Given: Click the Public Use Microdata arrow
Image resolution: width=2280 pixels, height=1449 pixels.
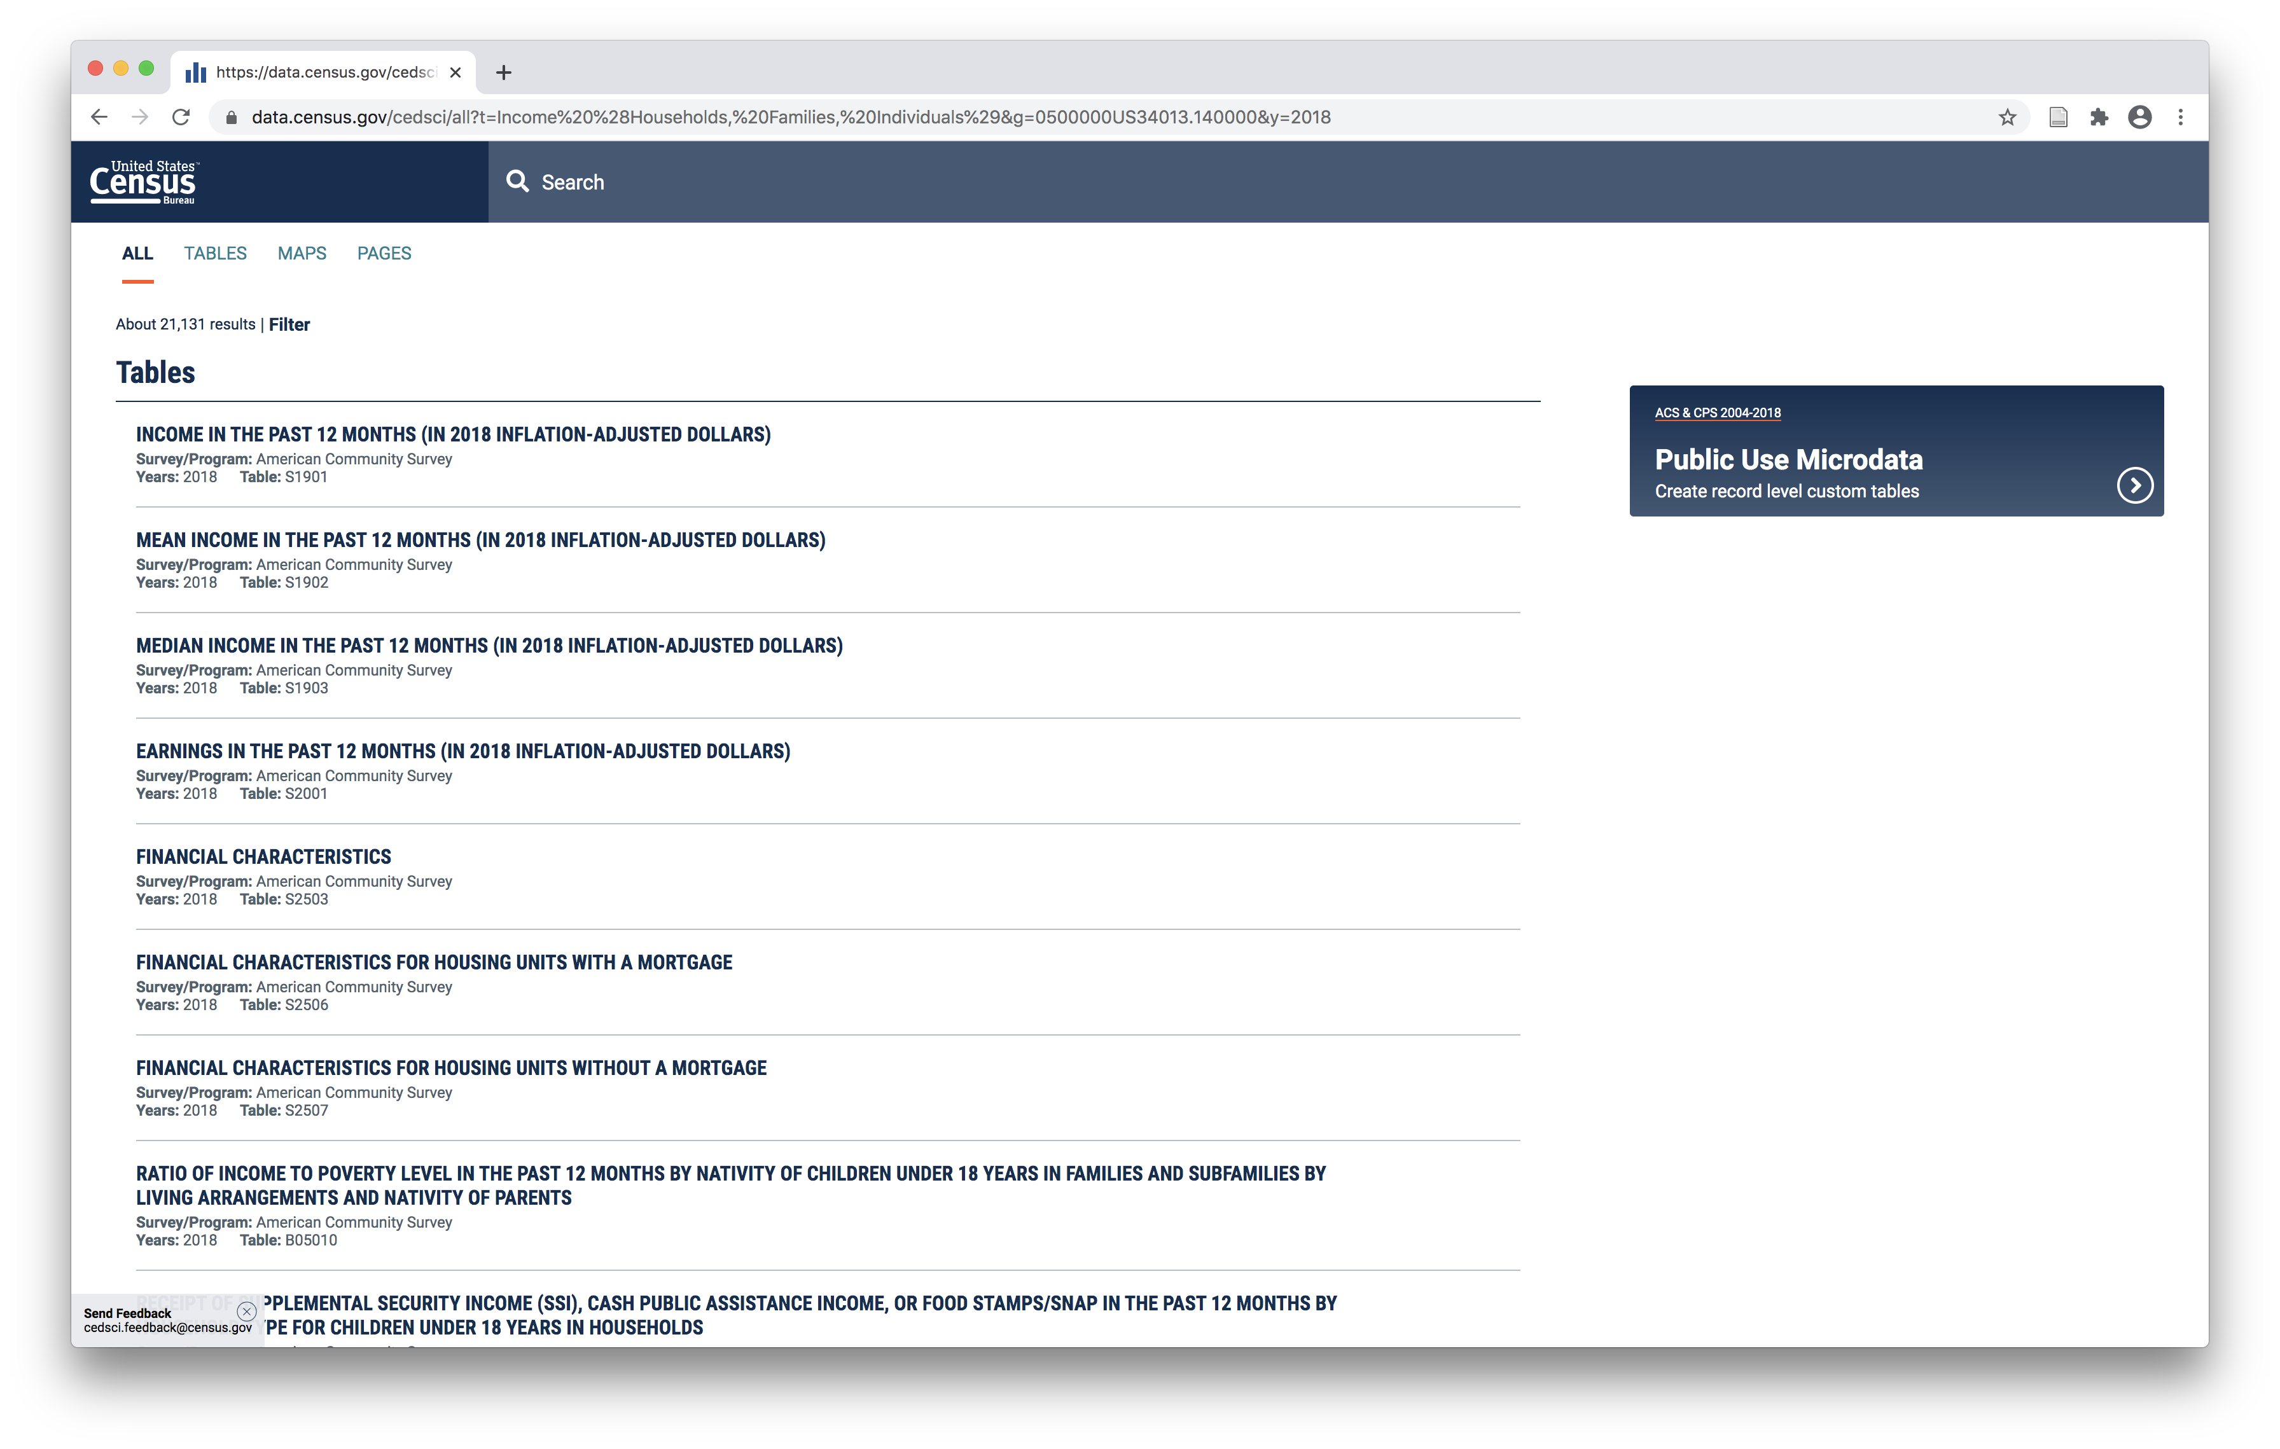Looking at the screenshot, I should tap(2134, 485).
